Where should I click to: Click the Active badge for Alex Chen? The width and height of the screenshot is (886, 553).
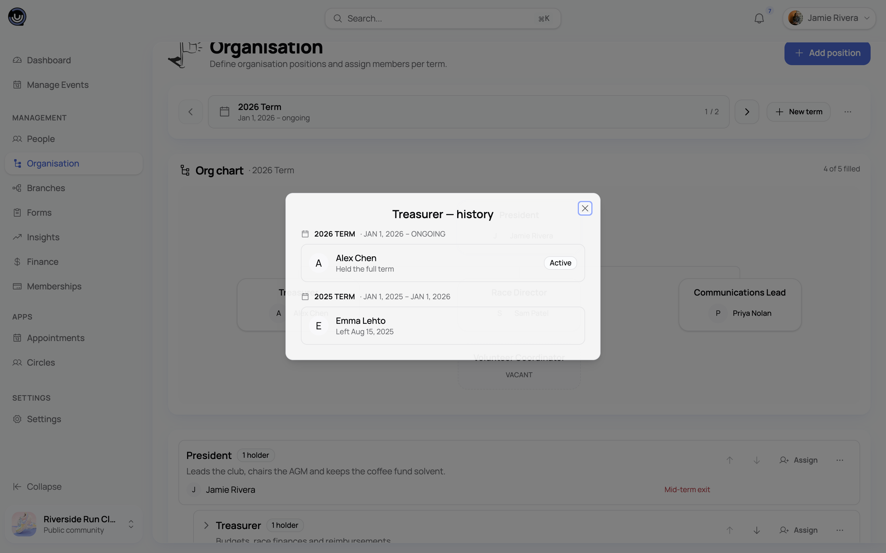[x=560, y=263]
